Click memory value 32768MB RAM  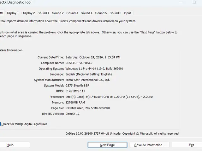75,103
